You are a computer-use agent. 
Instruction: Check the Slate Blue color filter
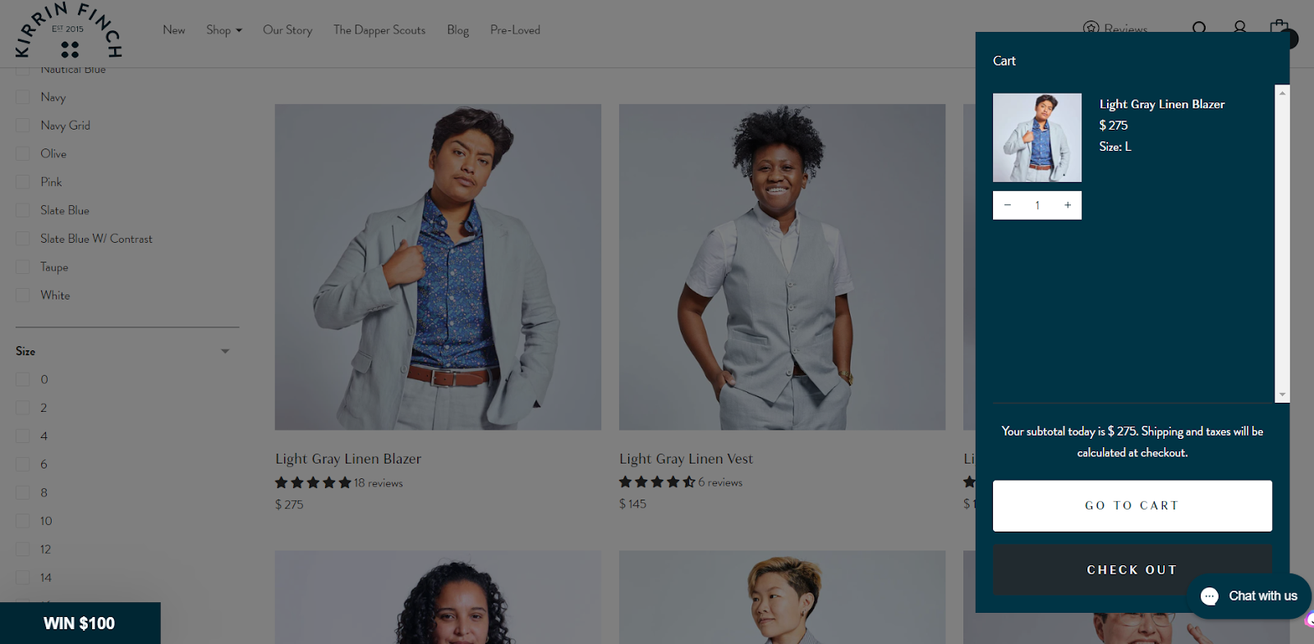click(23, 211)
